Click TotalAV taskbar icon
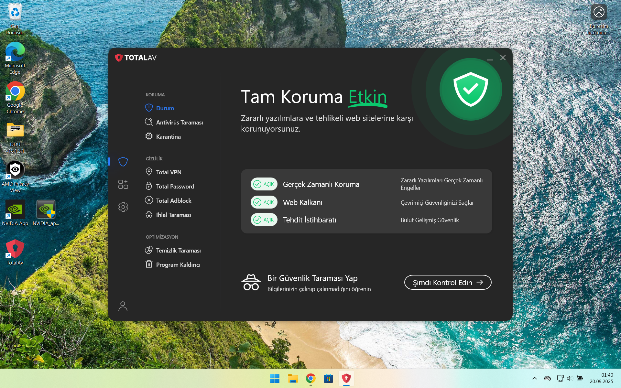Viewport: 621px width, 388px height. point(346,378)
